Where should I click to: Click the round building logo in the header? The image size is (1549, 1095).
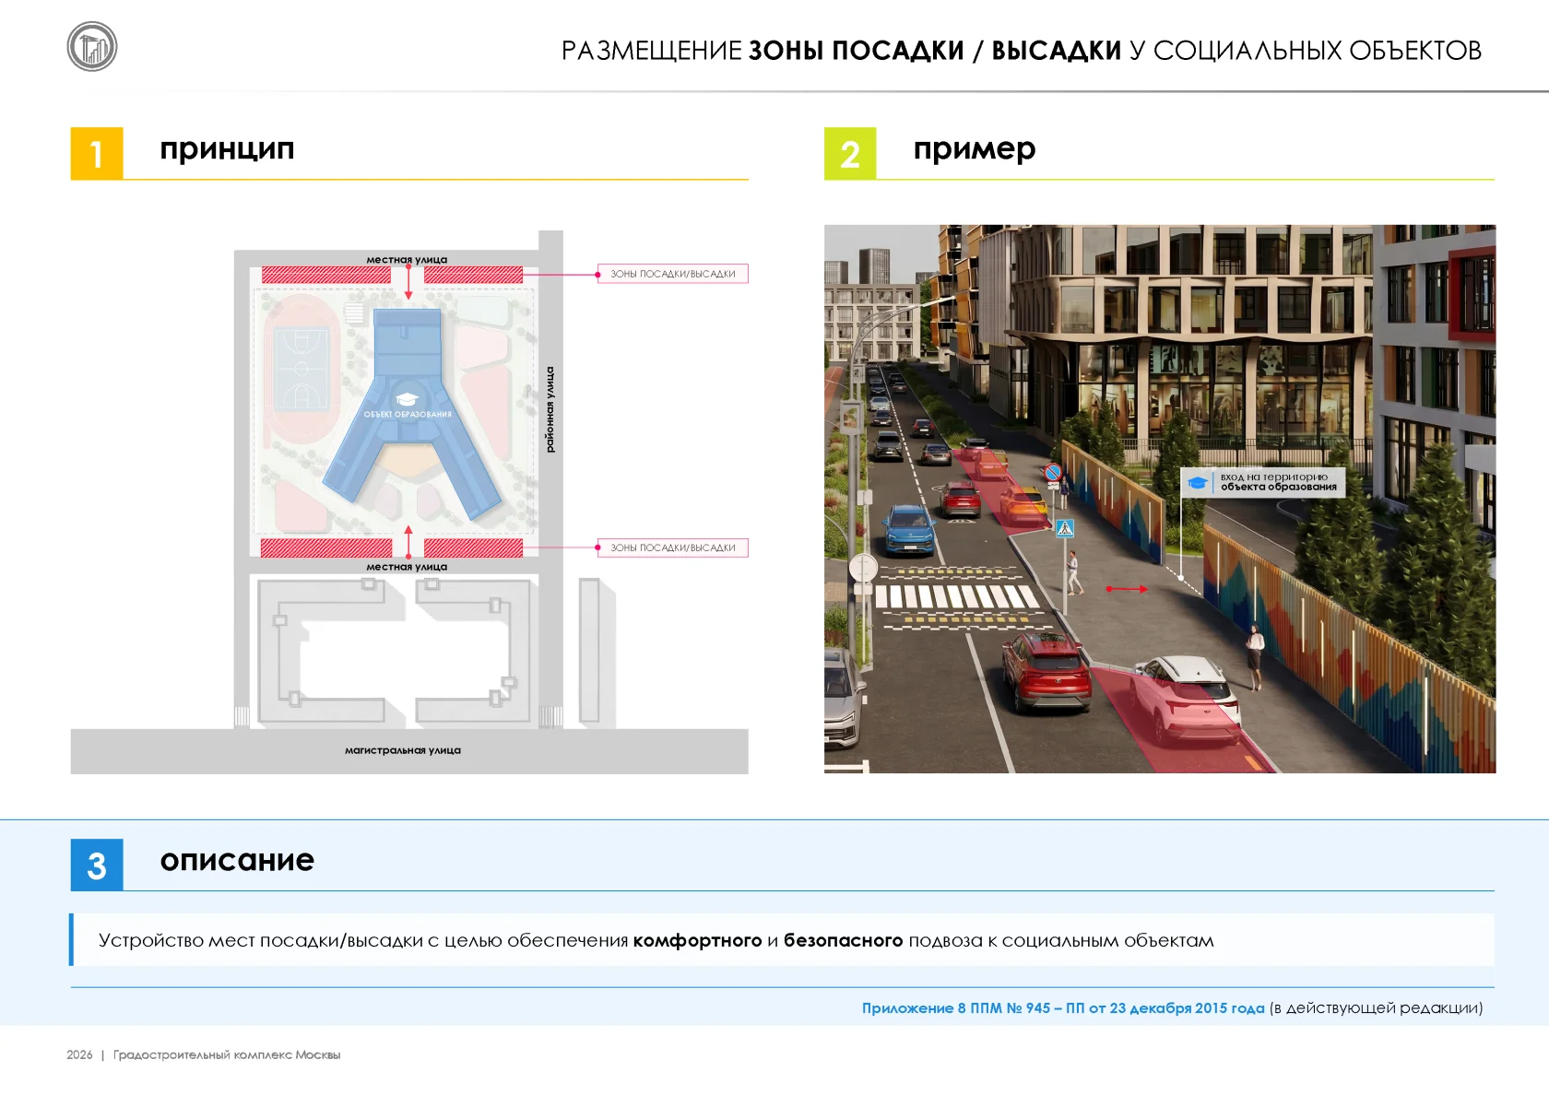click(x=92, y=47)
